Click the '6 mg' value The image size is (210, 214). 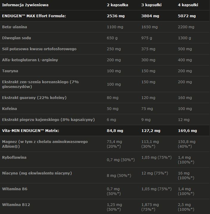click(111, 120)
